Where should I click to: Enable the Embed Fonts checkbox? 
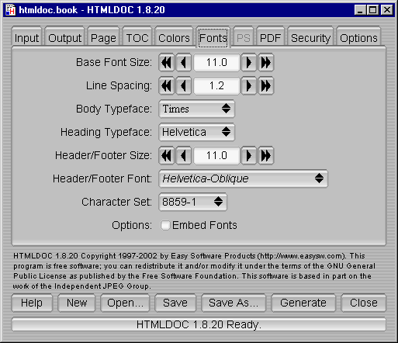(165, 225)
